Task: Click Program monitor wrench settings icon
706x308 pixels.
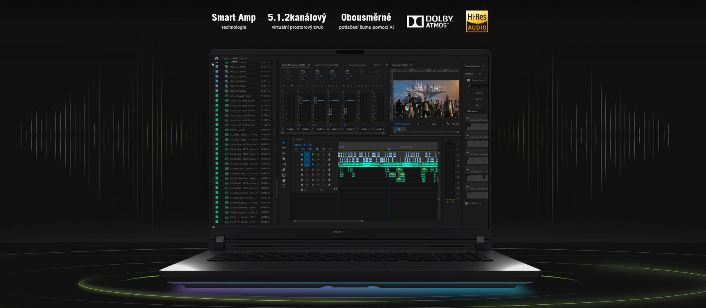Action: coord(448,124)
